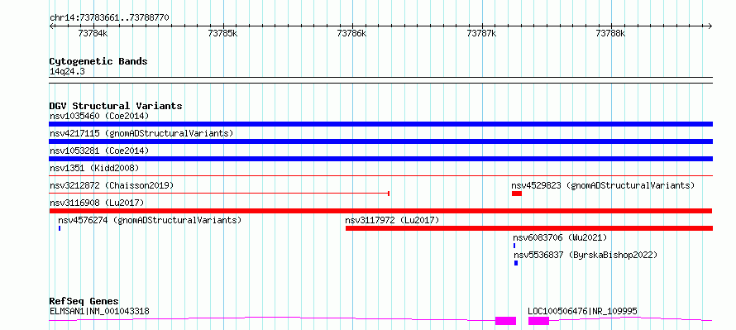Click the 73785k ruler tick label
This screenshot has width=736, height=330.
coord(222,33)
